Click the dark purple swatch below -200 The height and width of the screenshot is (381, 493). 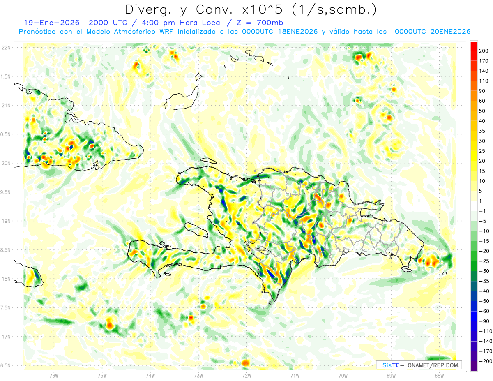(x=474, y=366)
